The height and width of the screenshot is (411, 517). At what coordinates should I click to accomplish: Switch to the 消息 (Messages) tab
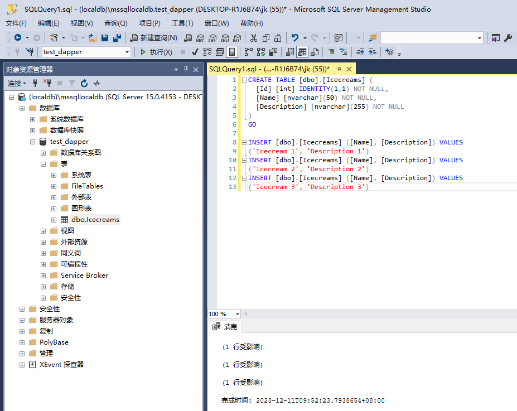click(226, 327)
